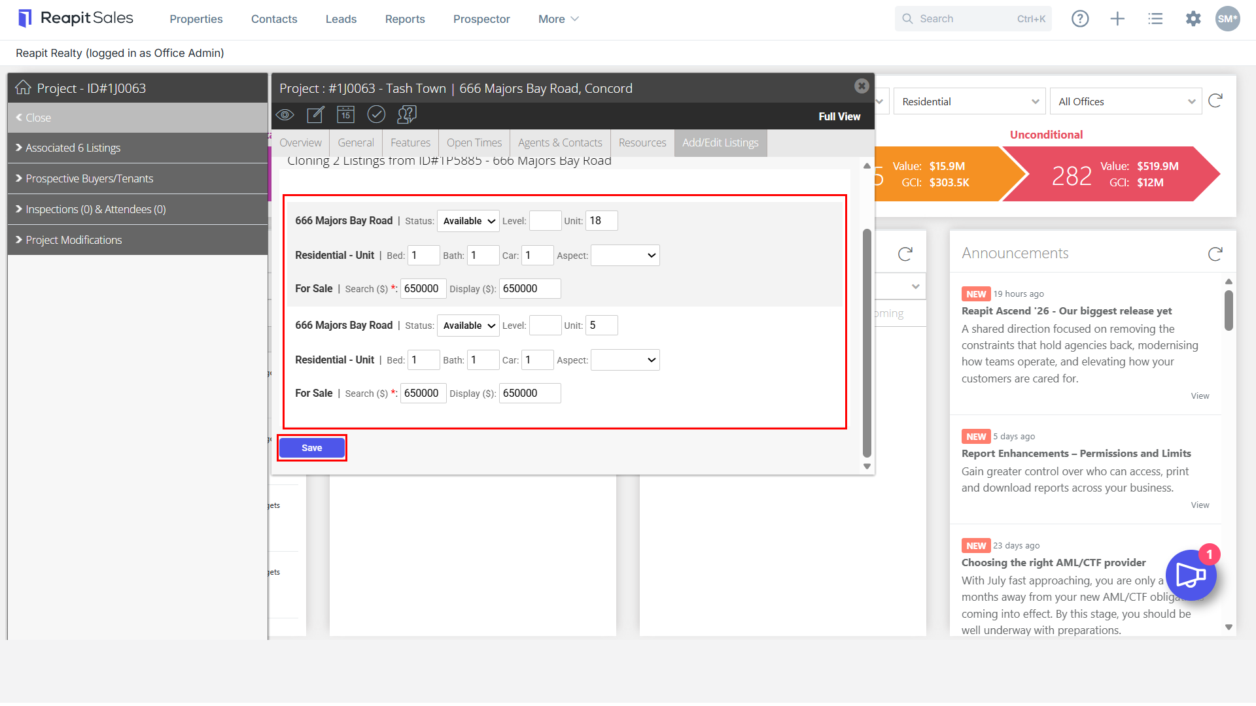Open Status dropdown for Unit 18
This screenshot has height=706, width=1256.
(468, 221)
